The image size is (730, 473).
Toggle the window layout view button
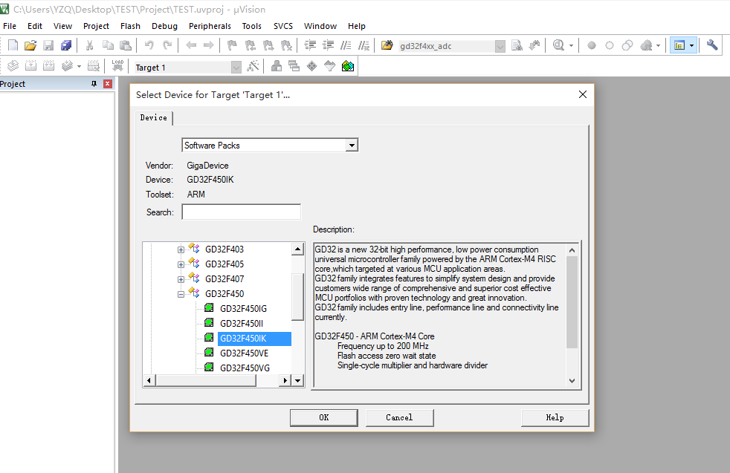(x=679, y=45)
